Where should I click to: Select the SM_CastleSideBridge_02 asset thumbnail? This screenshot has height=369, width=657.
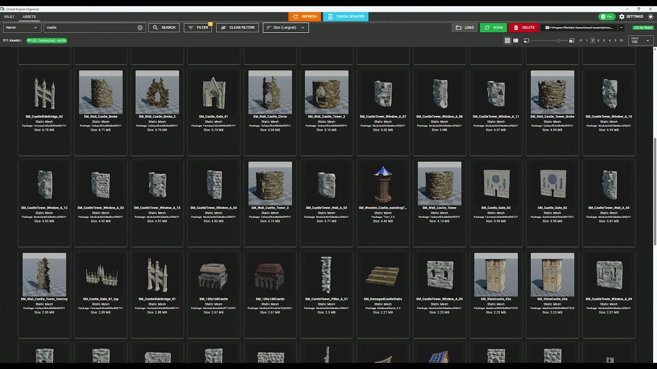(44, 92)
